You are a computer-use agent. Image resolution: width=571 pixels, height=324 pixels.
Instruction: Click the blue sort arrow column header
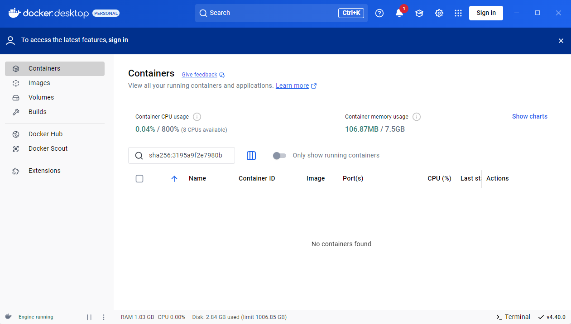(x=174, y=179)
